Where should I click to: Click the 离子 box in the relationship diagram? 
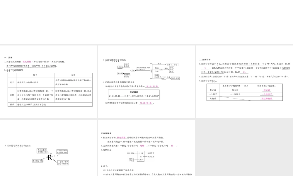point(164,78)
